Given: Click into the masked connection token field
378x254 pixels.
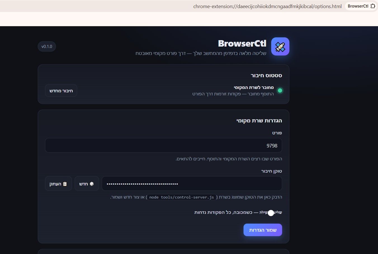Looking at the screenshot, I should pos(192,184).
